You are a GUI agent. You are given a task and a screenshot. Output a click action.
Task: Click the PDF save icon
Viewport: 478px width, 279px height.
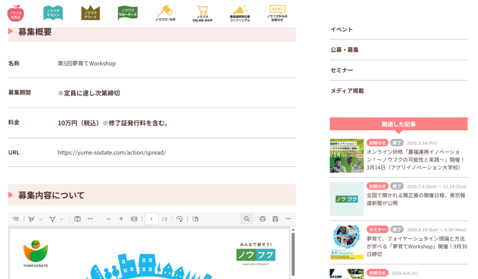click(275, 219)
